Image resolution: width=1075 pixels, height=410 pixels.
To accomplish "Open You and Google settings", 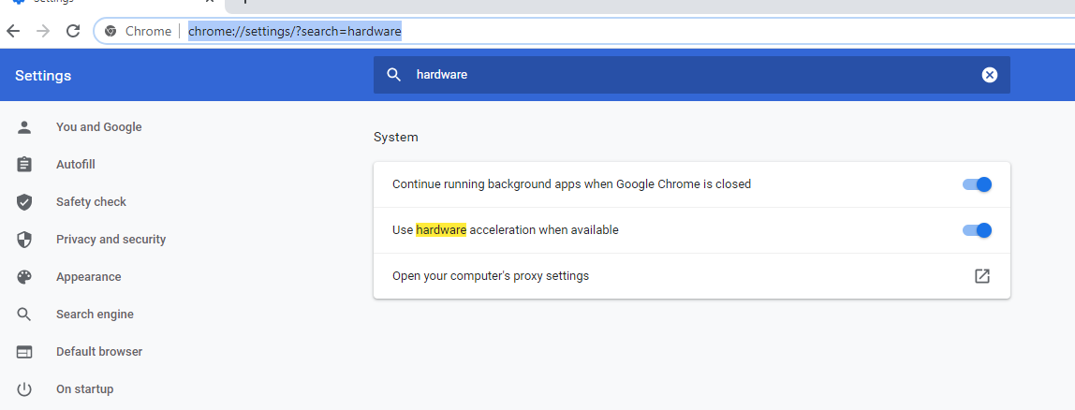I will pyautogui.click(x=98, y=127).
